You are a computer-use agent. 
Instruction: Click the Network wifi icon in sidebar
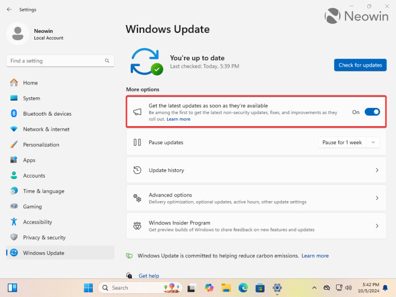click(x=14, y=129)
